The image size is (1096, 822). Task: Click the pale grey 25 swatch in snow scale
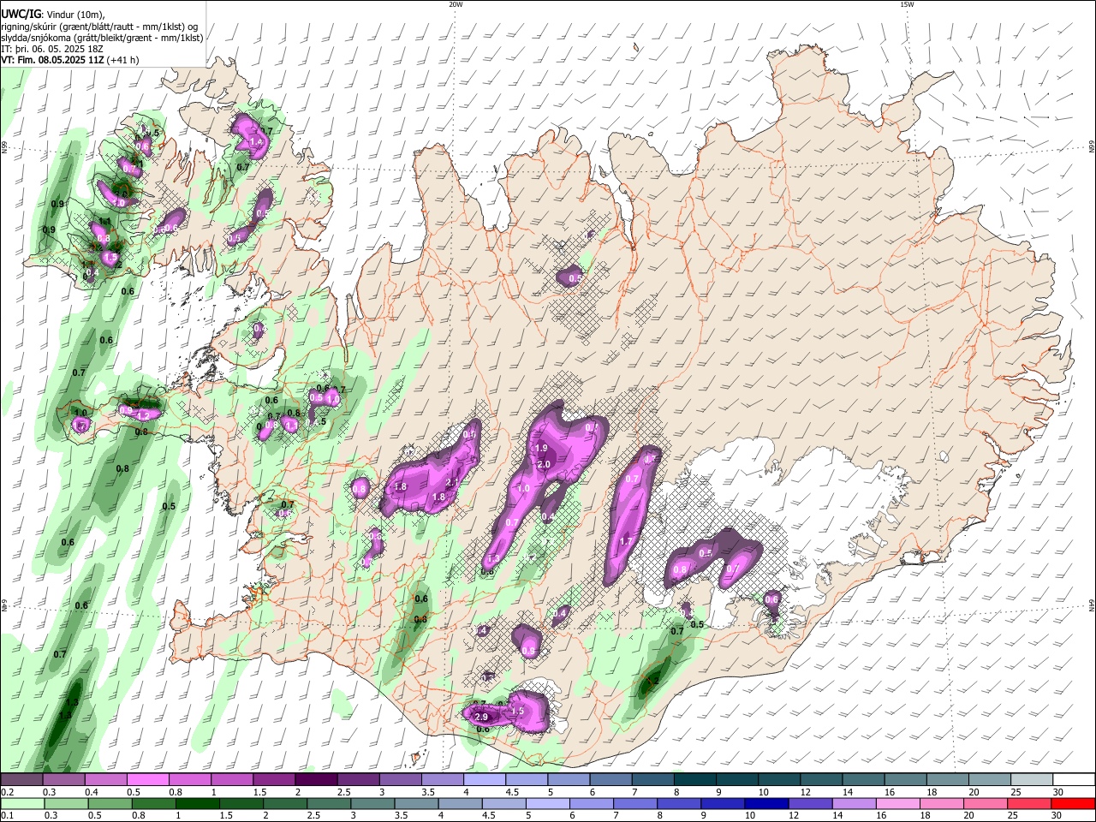coord(1032,780)
